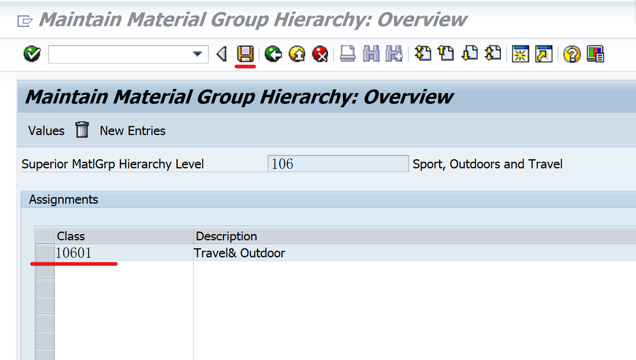Viewport: 636px width, 360px height.
Task: Go to the previous page icon
Action: (446, 54)
